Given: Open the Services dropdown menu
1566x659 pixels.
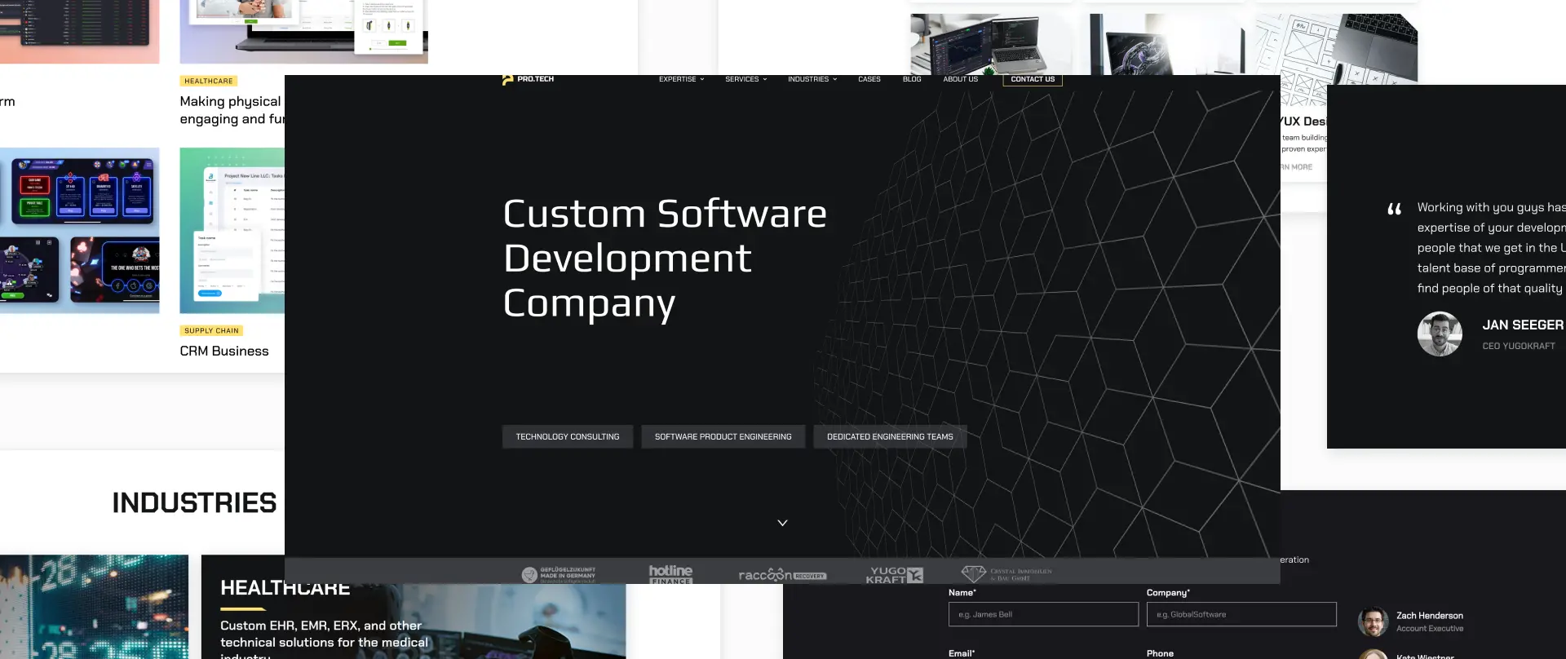Looking at the screenshot, I should [x=745, y=80].
